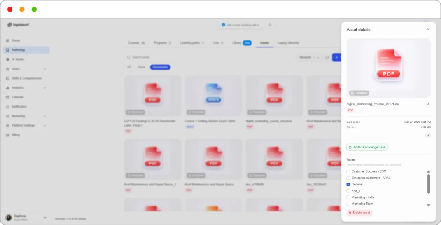
Task: Click the teams list scroll-down arrow
Action: (x=429, y=206)
